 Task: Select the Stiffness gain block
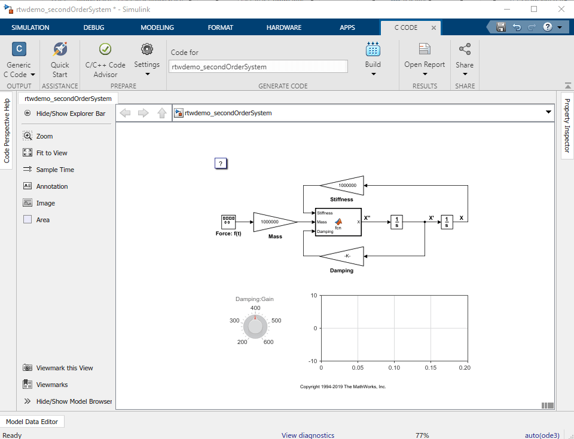(342, 186)
